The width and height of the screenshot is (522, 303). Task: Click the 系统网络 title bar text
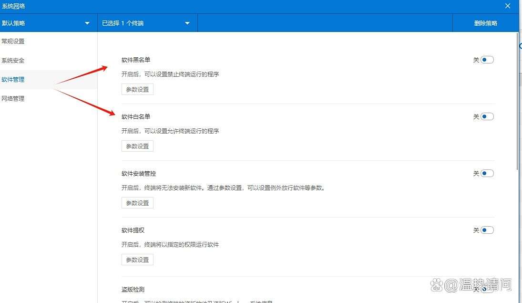point(14,6)
